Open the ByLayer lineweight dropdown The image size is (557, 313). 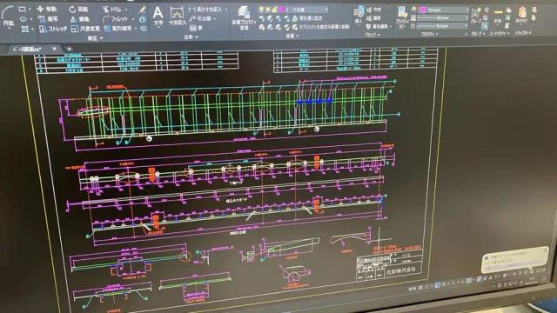tap(443, 26)
